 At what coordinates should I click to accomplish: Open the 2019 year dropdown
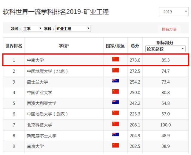click(174, 12)
